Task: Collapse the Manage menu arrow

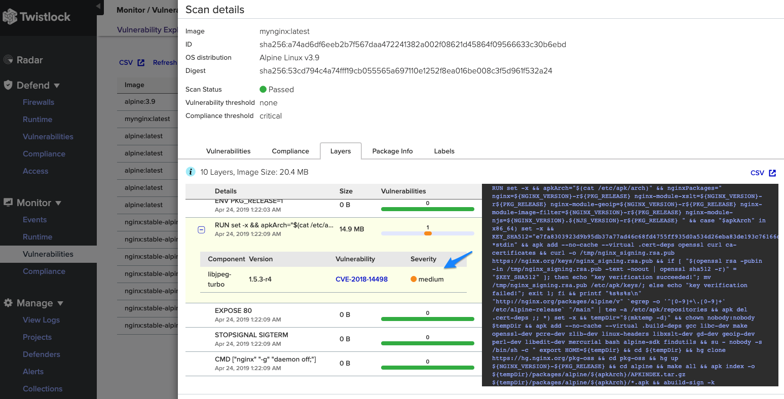Action: [x=60, y=303]
